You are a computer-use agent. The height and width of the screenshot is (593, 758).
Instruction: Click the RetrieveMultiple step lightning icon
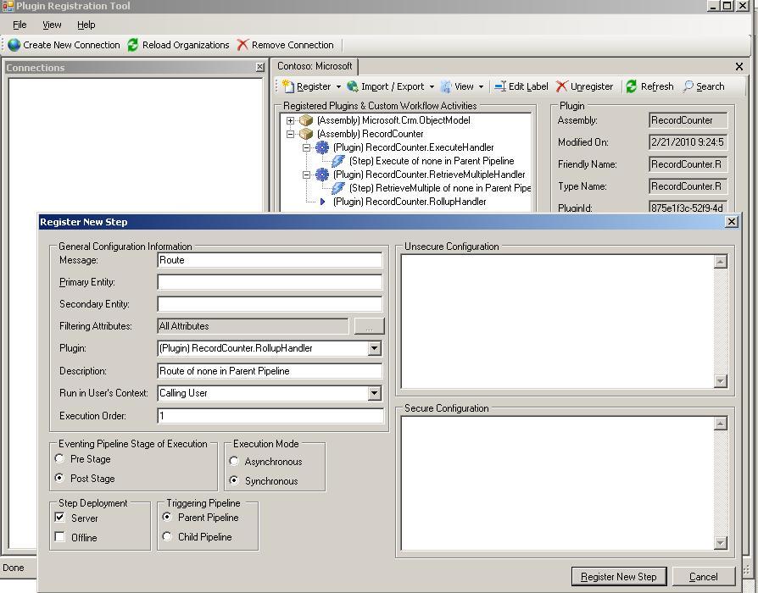(338, 188)
